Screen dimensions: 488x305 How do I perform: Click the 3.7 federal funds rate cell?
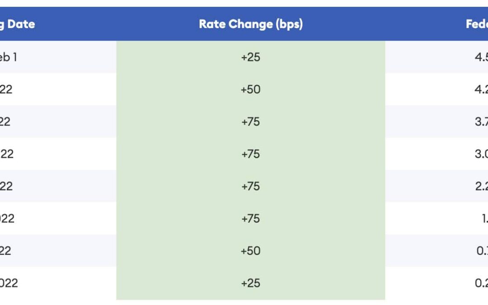coord(481,122)
